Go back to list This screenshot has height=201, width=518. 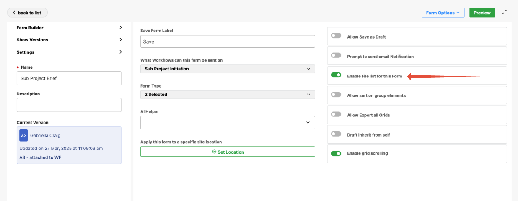point(27,13)
